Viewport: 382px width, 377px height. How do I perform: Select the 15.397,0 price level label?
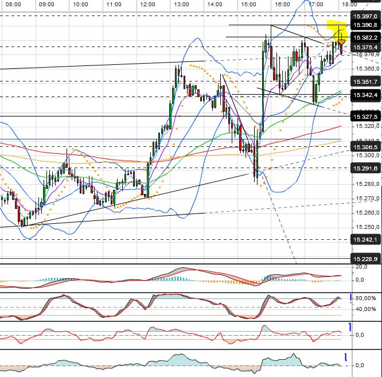tap(365, 16)
